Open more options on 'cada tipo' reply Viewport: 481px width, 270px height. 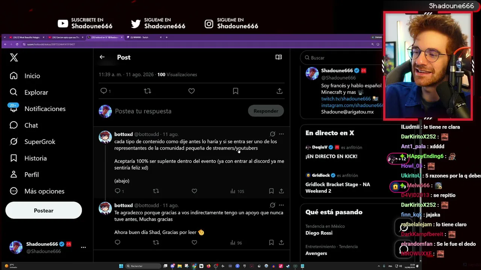coord(281,134)
